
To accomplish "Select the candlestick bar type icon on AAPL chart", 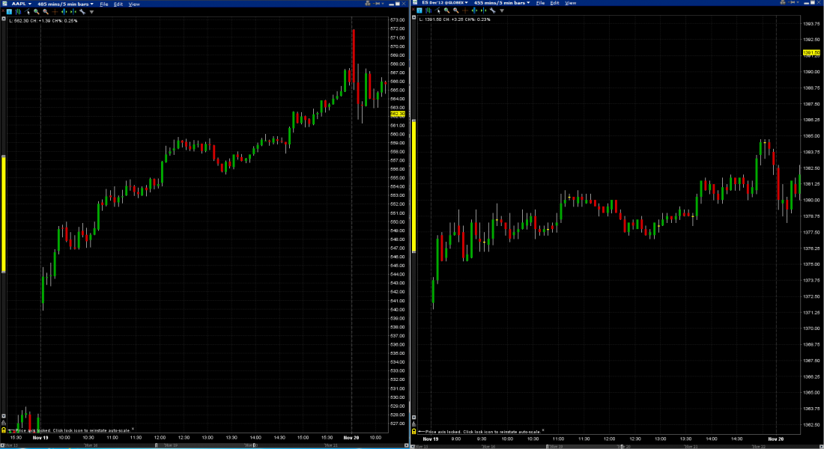I will pos(18,12).
